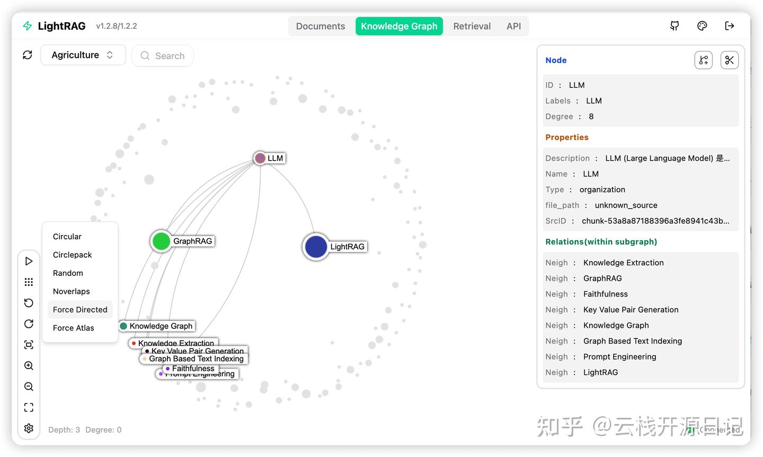Screen dimensions: 763x457
Task: Select Circlepack layout option
Action: tap(72, 255)
